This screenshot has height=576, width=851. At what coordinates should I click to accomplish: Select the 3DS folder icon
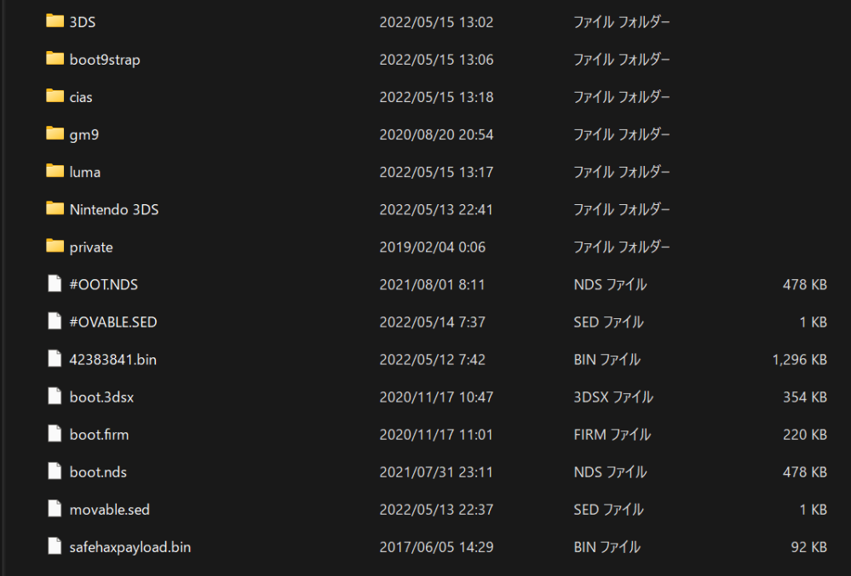pos(55,21)
